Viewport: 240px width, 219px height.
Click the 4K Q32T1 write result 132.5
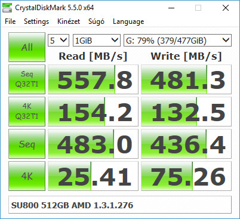click(x=186, y=112)
